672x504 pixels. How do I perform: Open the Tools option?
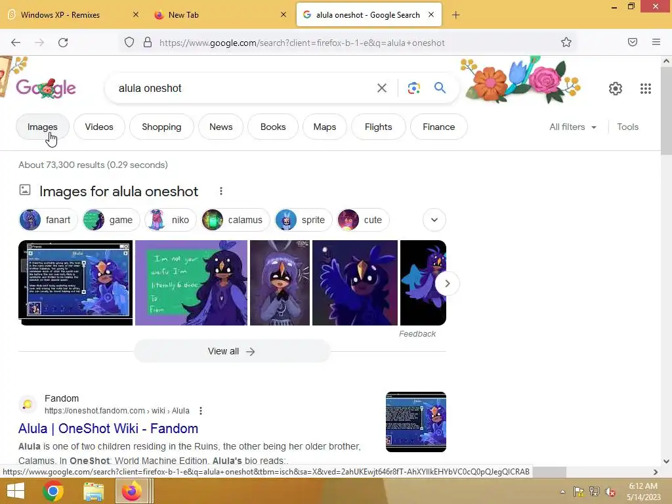pos(627,127)
